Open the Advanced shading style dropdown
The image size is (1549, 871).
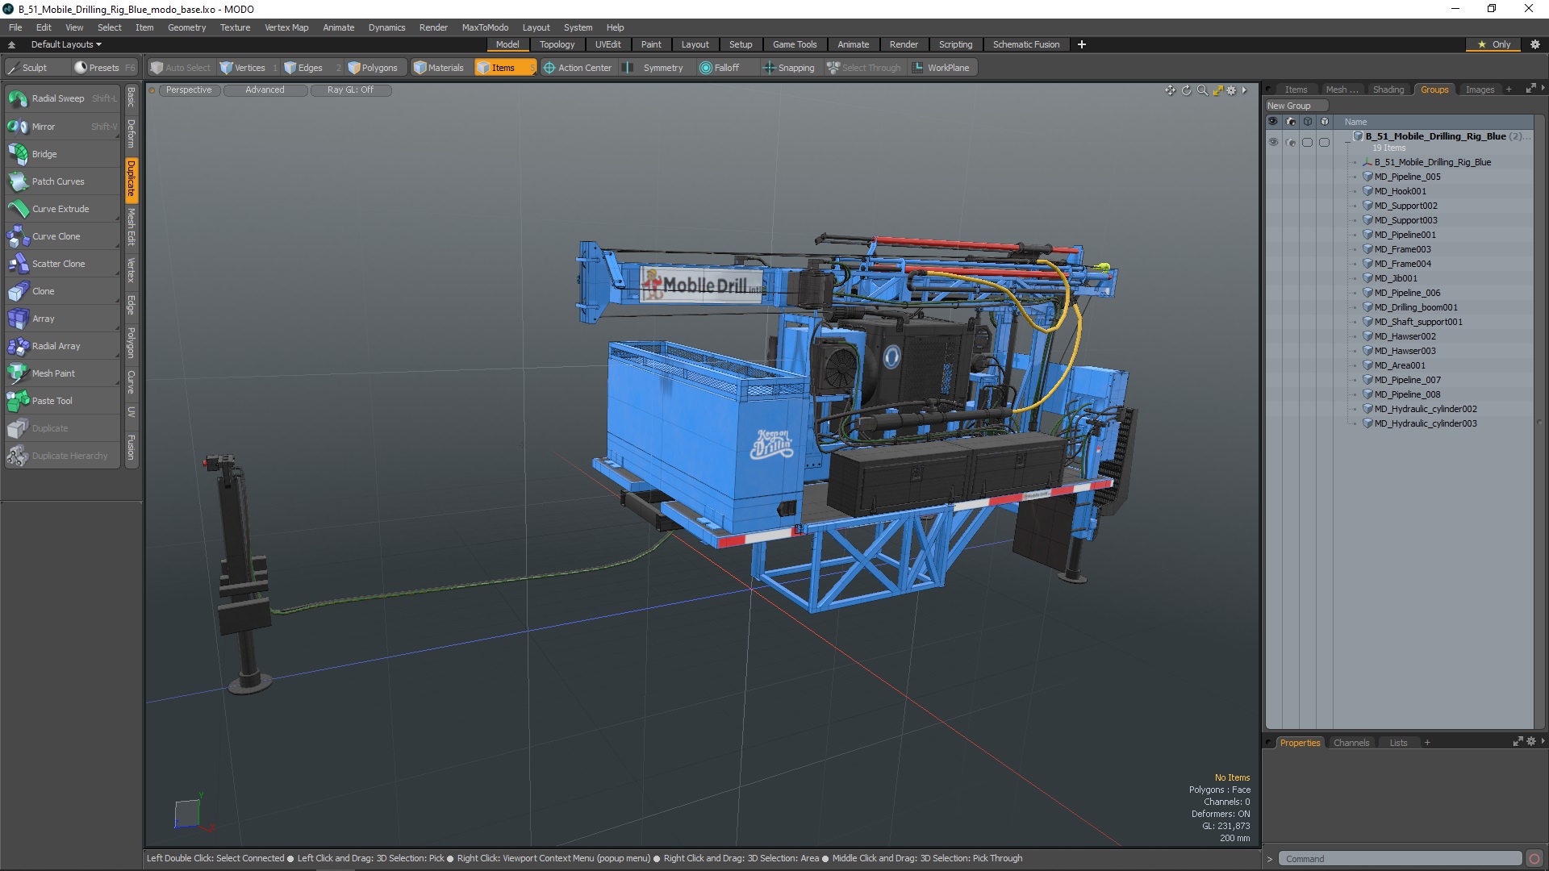[265, 90]
